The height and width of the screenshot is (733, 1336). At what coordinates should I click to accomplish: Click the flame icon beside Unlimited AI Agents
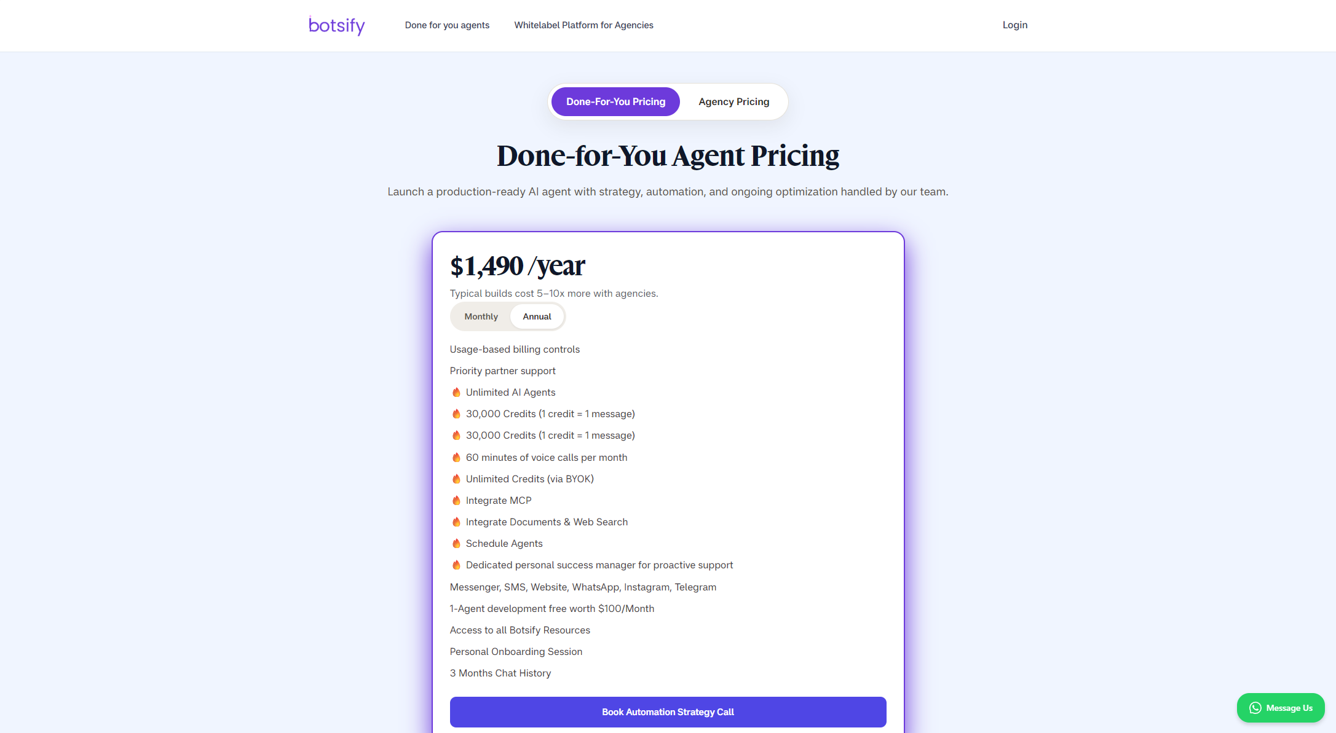click(x=456, y=393)
